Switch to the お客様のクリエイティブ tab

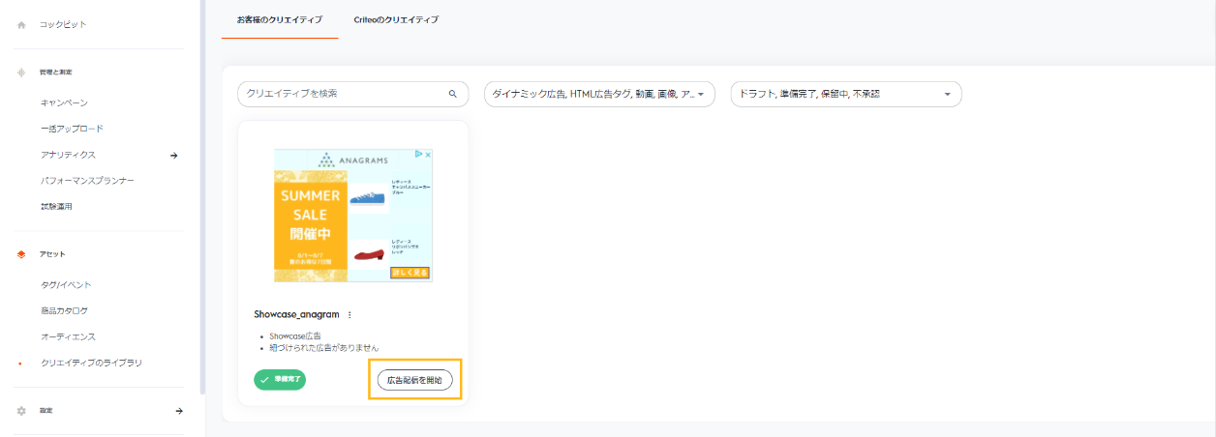(x=280, y=20)
